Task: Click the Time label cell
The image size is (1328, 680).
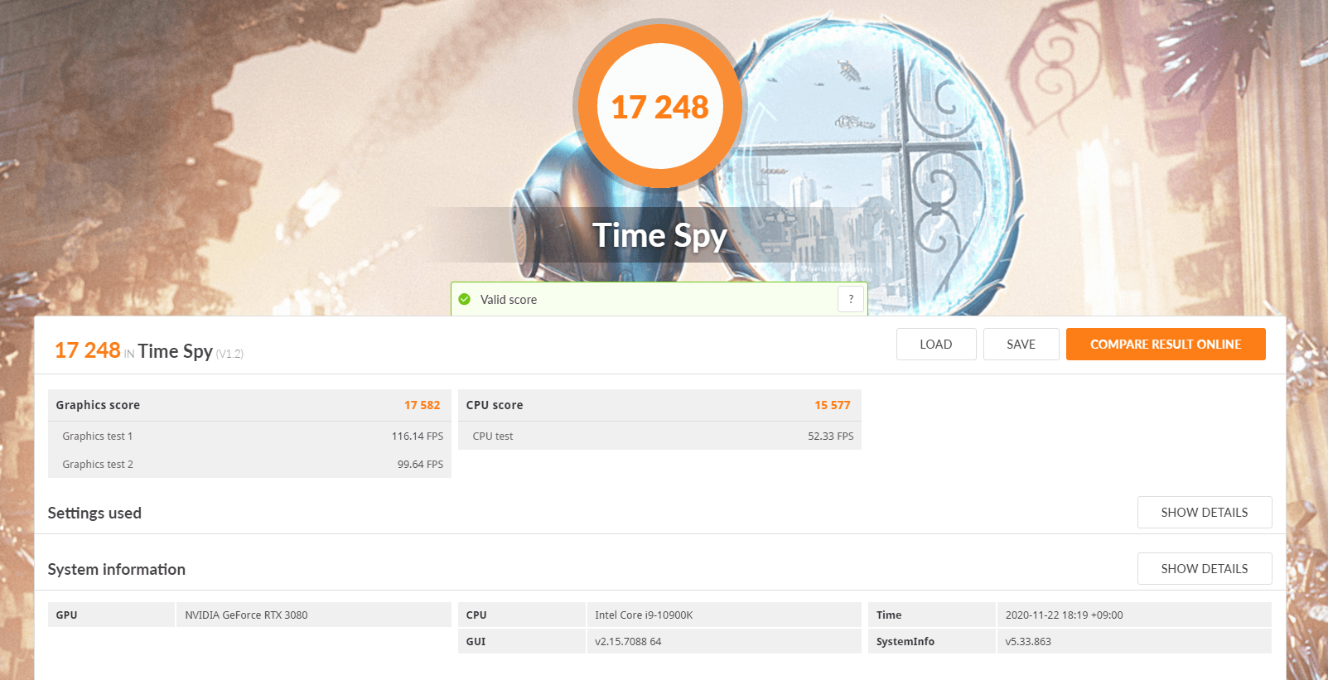Action: click(932, 615)
